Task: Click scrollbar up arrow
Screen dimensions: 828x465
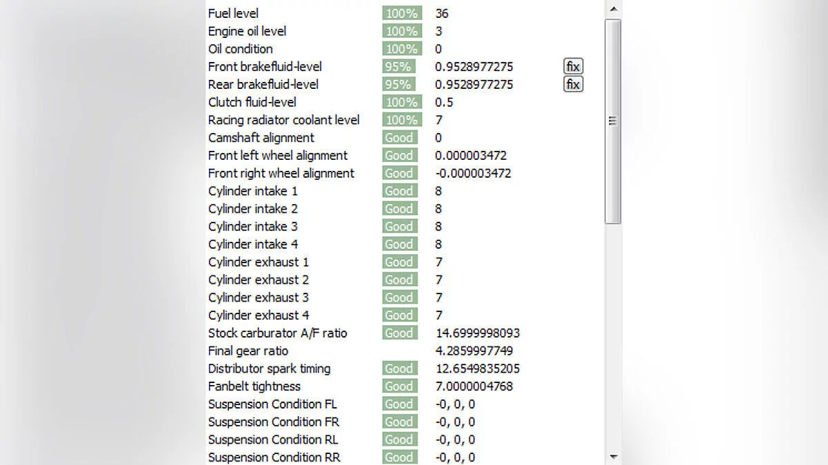Action: (x=613, y=8)
